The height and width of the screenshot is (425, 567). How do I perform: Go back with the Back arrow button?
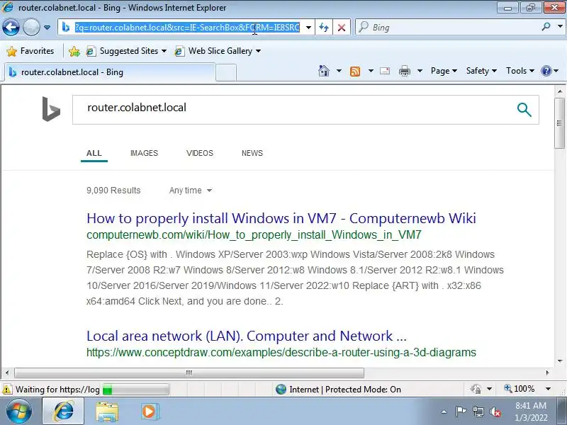(x=11, y=27)
